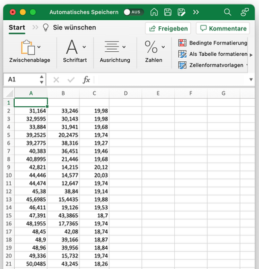The width and height of the screenshot is (259, 269).
Task: Select column A header
Action: [31, 93]
